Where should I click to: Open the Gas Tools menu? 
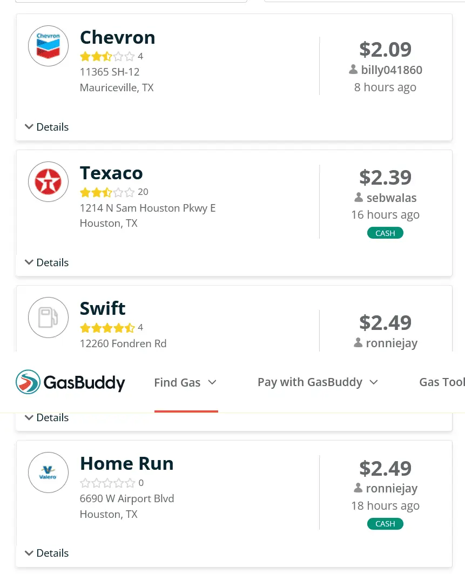tap(442, 382)
